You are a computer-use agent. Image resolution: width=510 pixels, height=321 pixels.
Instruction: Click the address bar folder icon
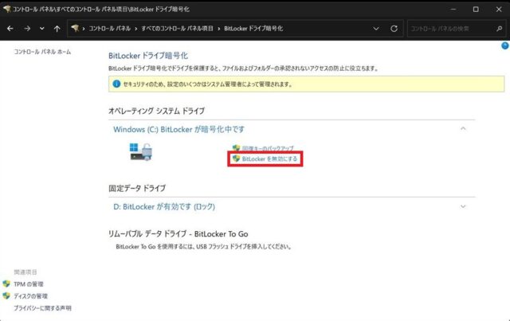coord(75,29)
